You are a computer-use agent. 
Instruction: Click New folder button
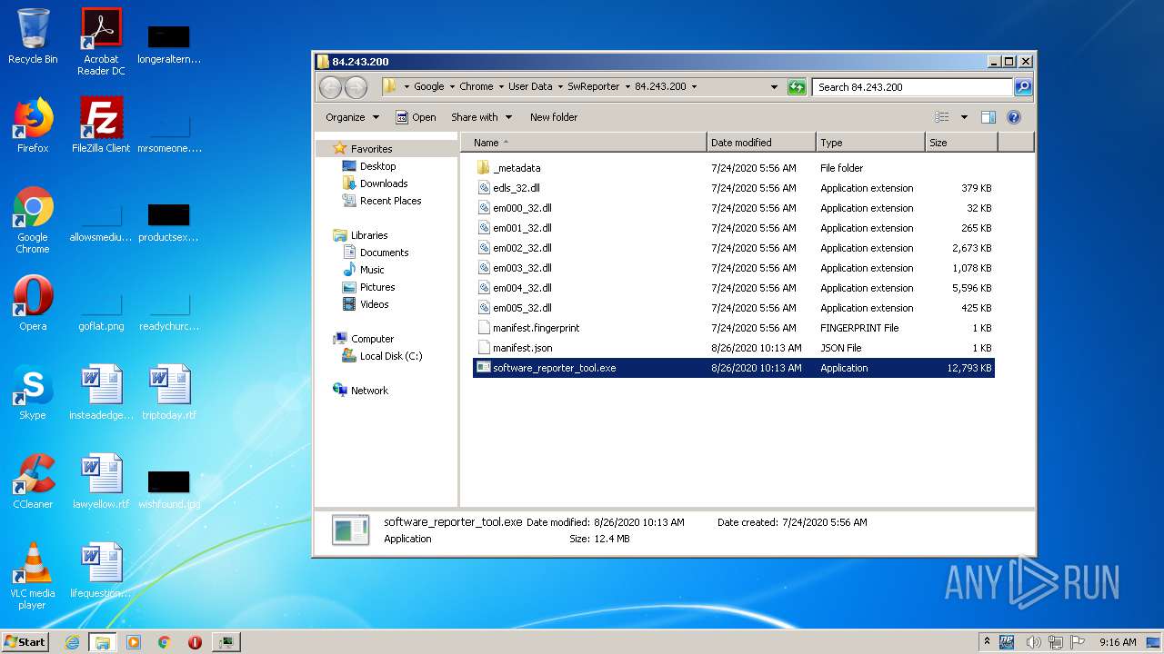pyautogui.click(x=554, y=117)
